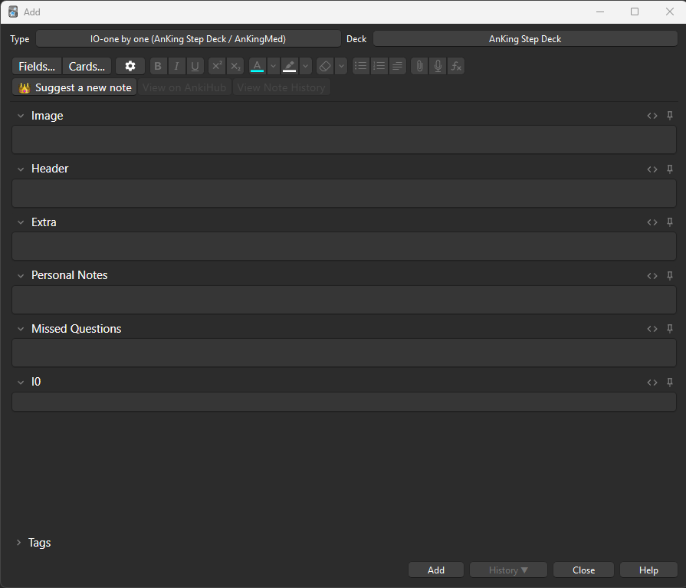Click Suggest a new note button

coord(74,87)
